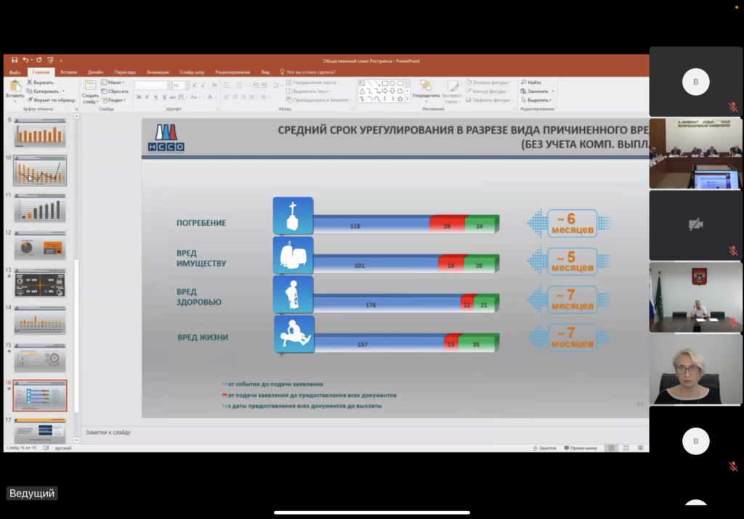Click Сбросить slide reset button
Image resolution: width=744 pixels, height=519 pixels.
(115, 91)
